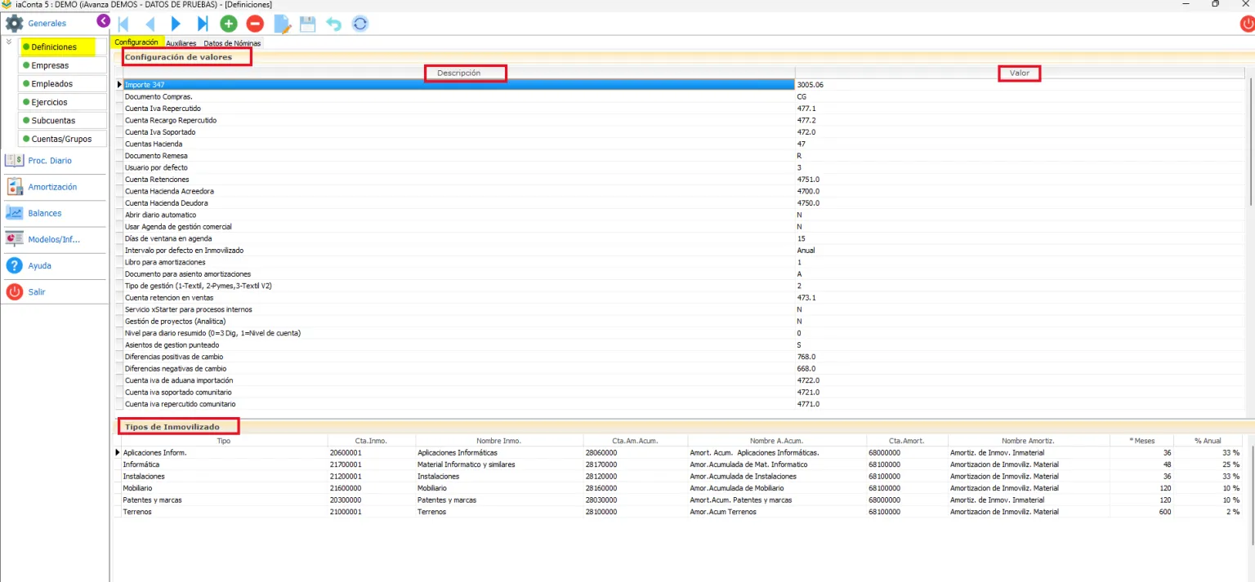Collapse the Generales submenu double chevron
The width and height of the screenshot is (1255, 582).
pyautogui.click(x=9, y=41)
